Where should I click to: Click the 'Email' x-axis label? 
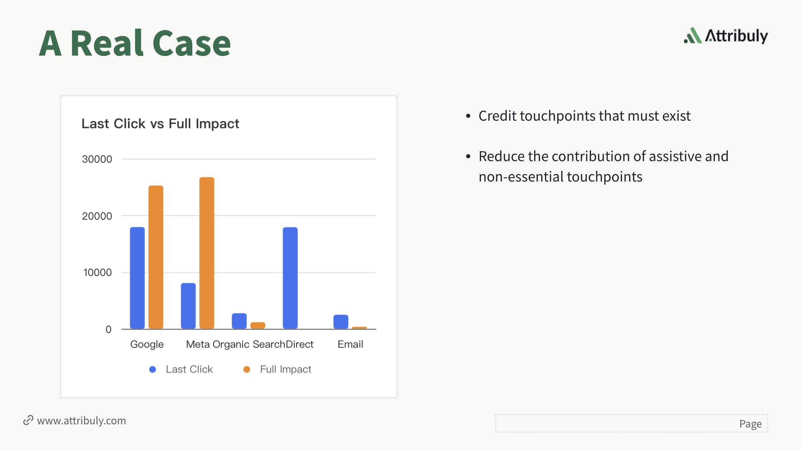[350, 344]
